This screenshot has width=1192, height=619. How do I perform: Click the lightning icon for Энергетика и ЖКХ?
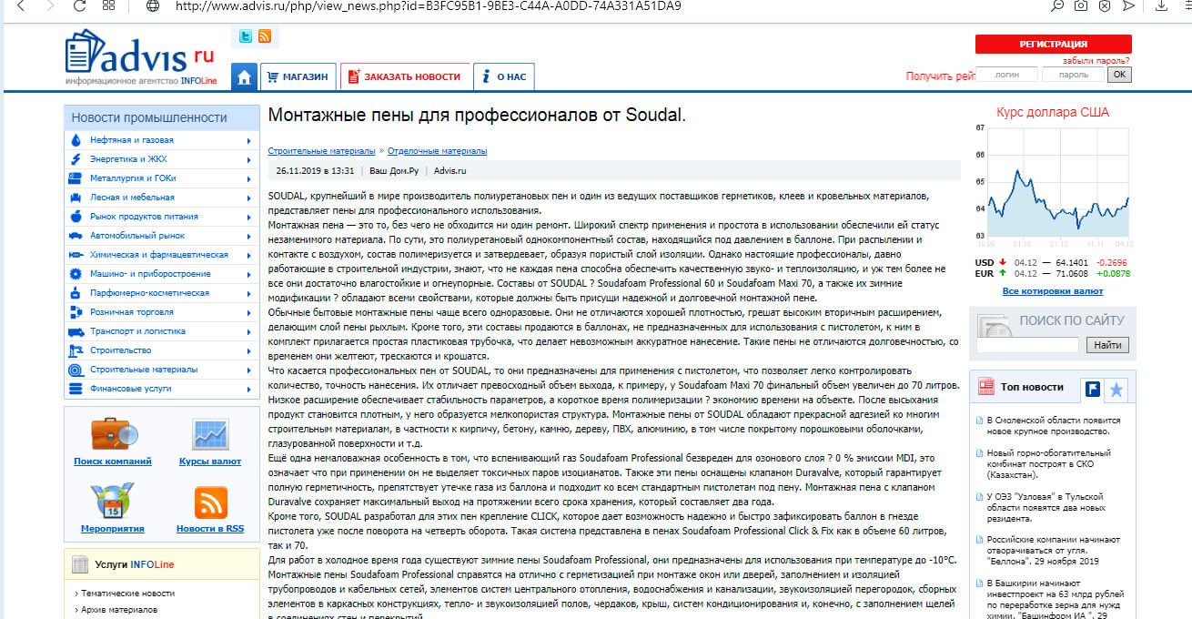click(x=75, y=159)
